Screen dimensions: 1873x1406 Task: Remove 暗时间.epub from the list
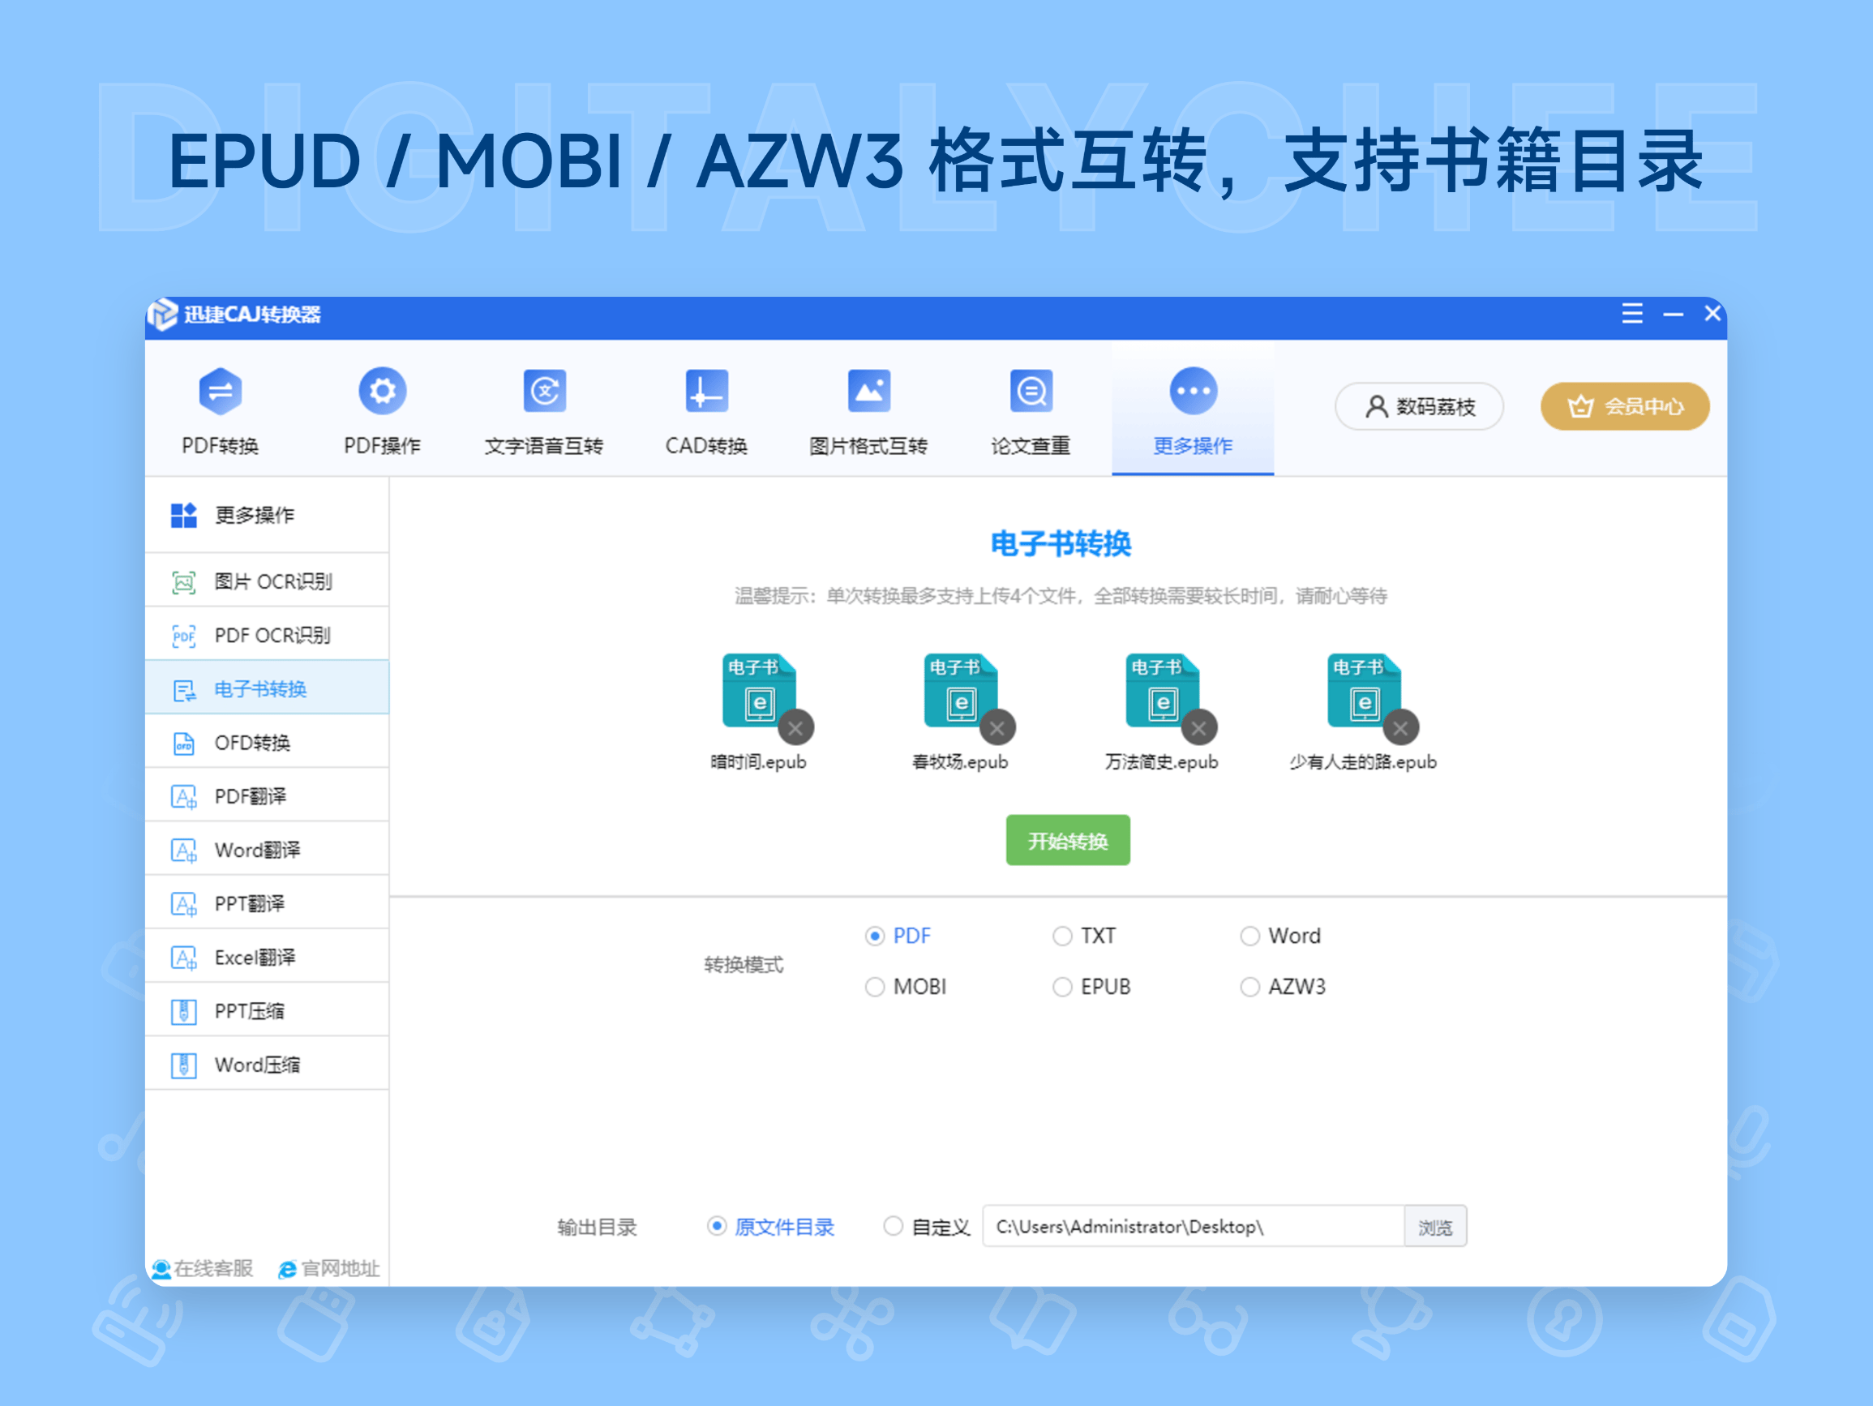pos(795,727)
